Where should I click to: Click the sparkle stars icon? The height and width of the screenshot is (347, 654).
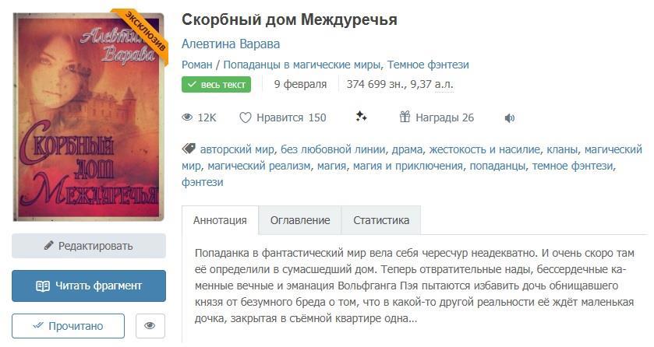pos(361,117)
